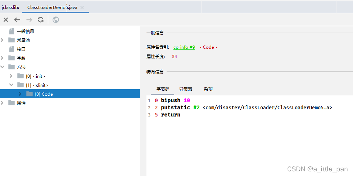Follow the #2 constant pool link
This screenshot has height=176, width=353.
pos(196,108)
